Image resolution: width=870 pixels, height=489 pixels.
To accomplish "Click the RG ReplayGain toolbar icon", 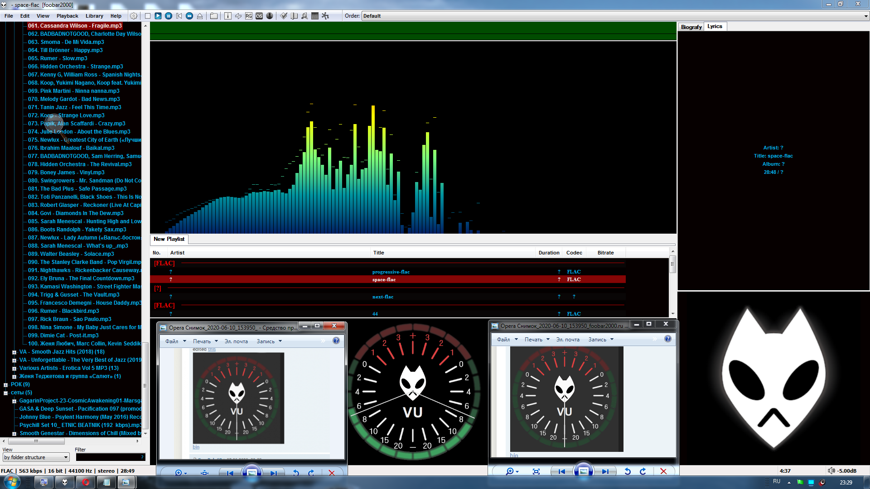I will click(249, 16).
